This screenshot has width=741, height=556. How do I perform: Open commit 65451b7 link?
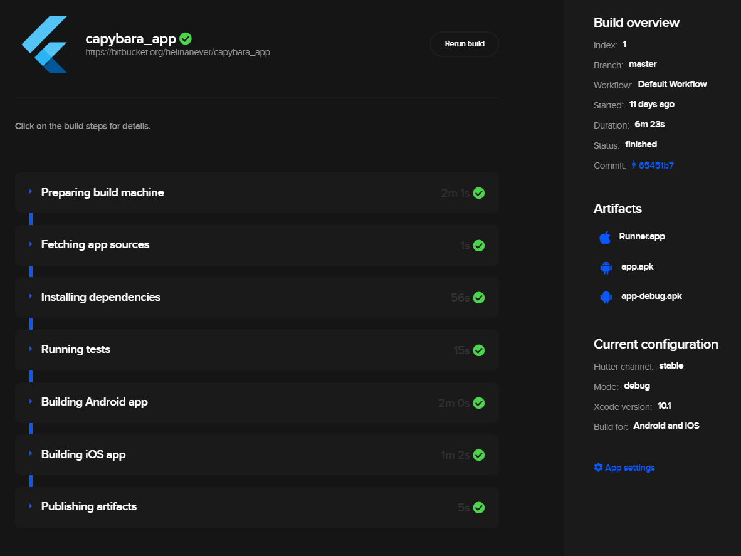pos(656,165)
